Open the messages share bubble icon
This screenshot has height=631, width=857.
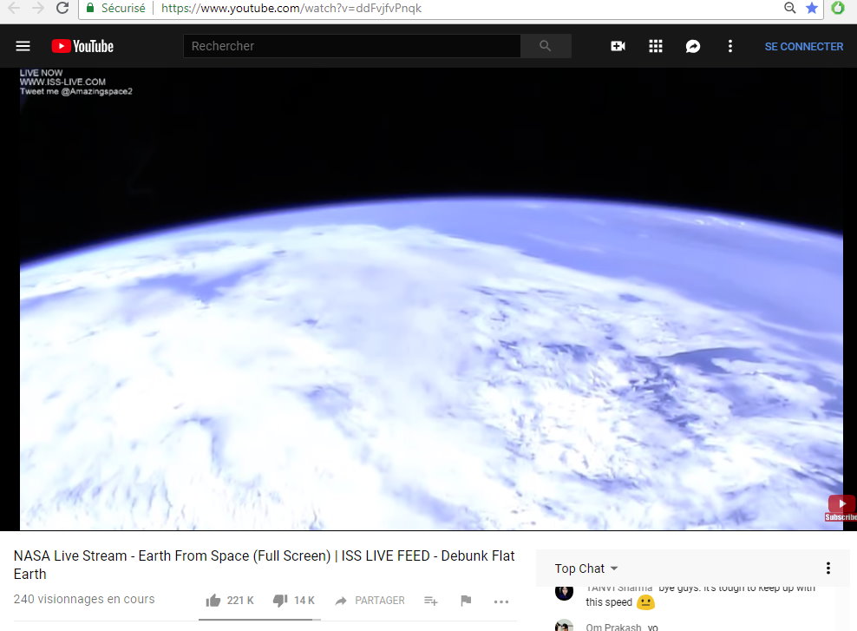click(692, 47)
